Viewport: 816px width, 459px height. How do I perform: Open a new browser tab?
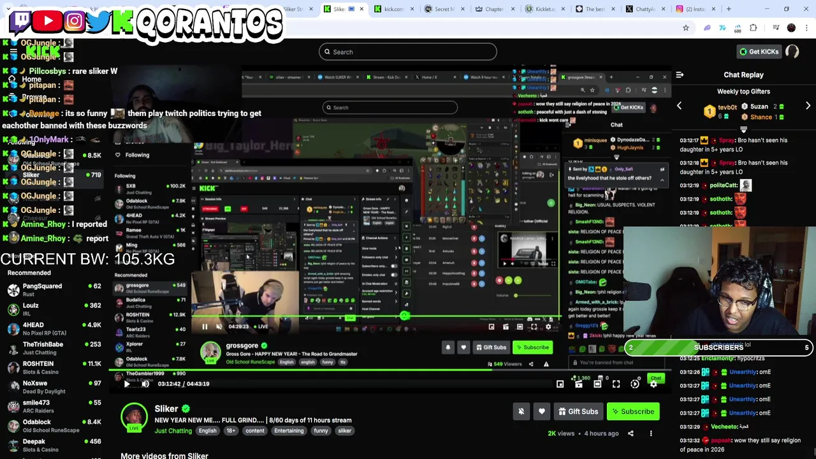(x=729, y=9)
